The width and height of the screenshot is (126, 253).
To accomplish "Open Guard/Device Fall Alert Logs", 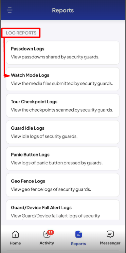I will click(63, 210).
